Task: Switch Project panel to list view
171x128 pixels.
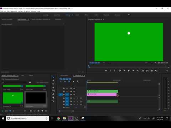Action: 6,111
